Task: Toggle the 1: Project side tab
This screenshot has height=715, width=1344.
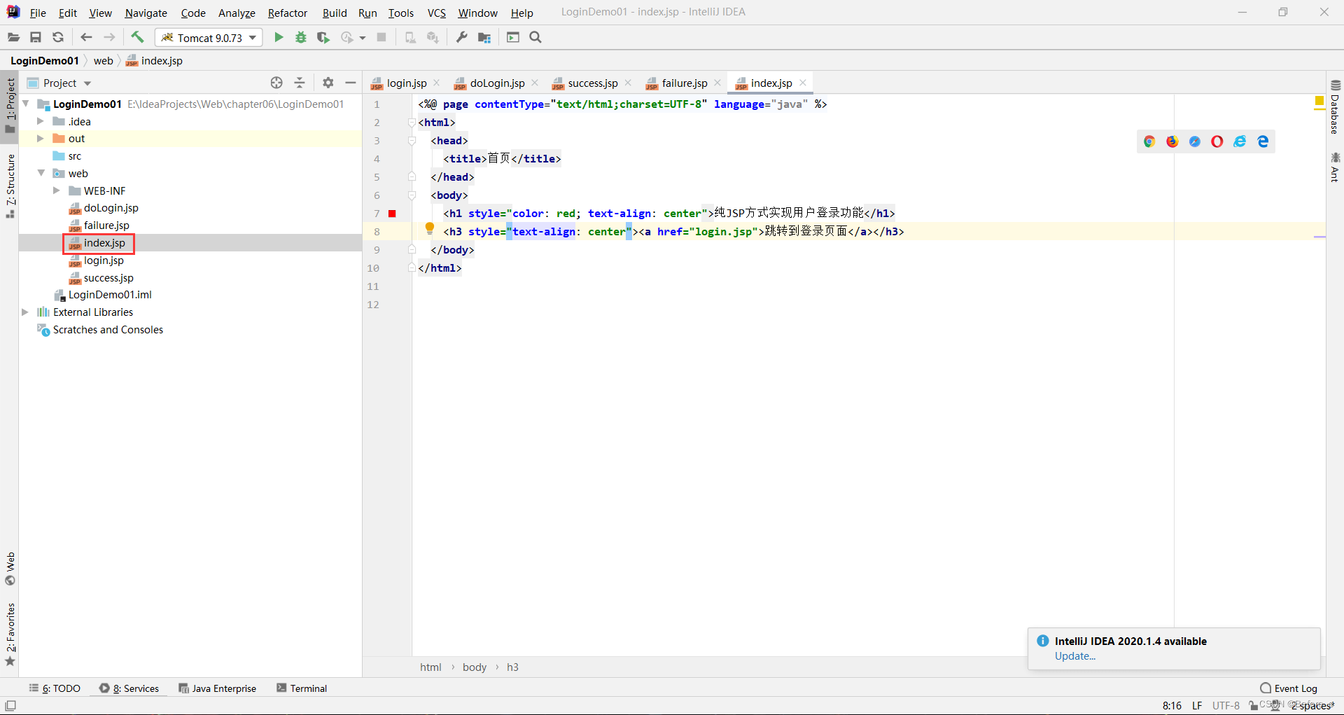Action: (10, 105)
